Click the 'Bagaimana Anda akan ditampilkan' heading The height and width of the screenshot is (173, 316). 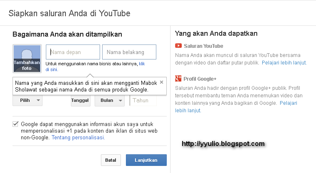tap(67, 35)
